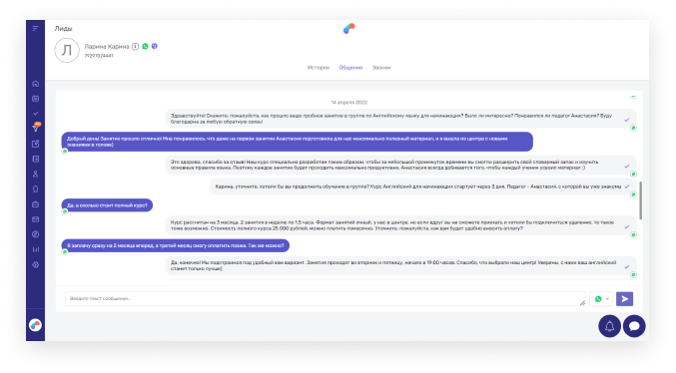Open the chat bubble floating button

click(634, 326)
